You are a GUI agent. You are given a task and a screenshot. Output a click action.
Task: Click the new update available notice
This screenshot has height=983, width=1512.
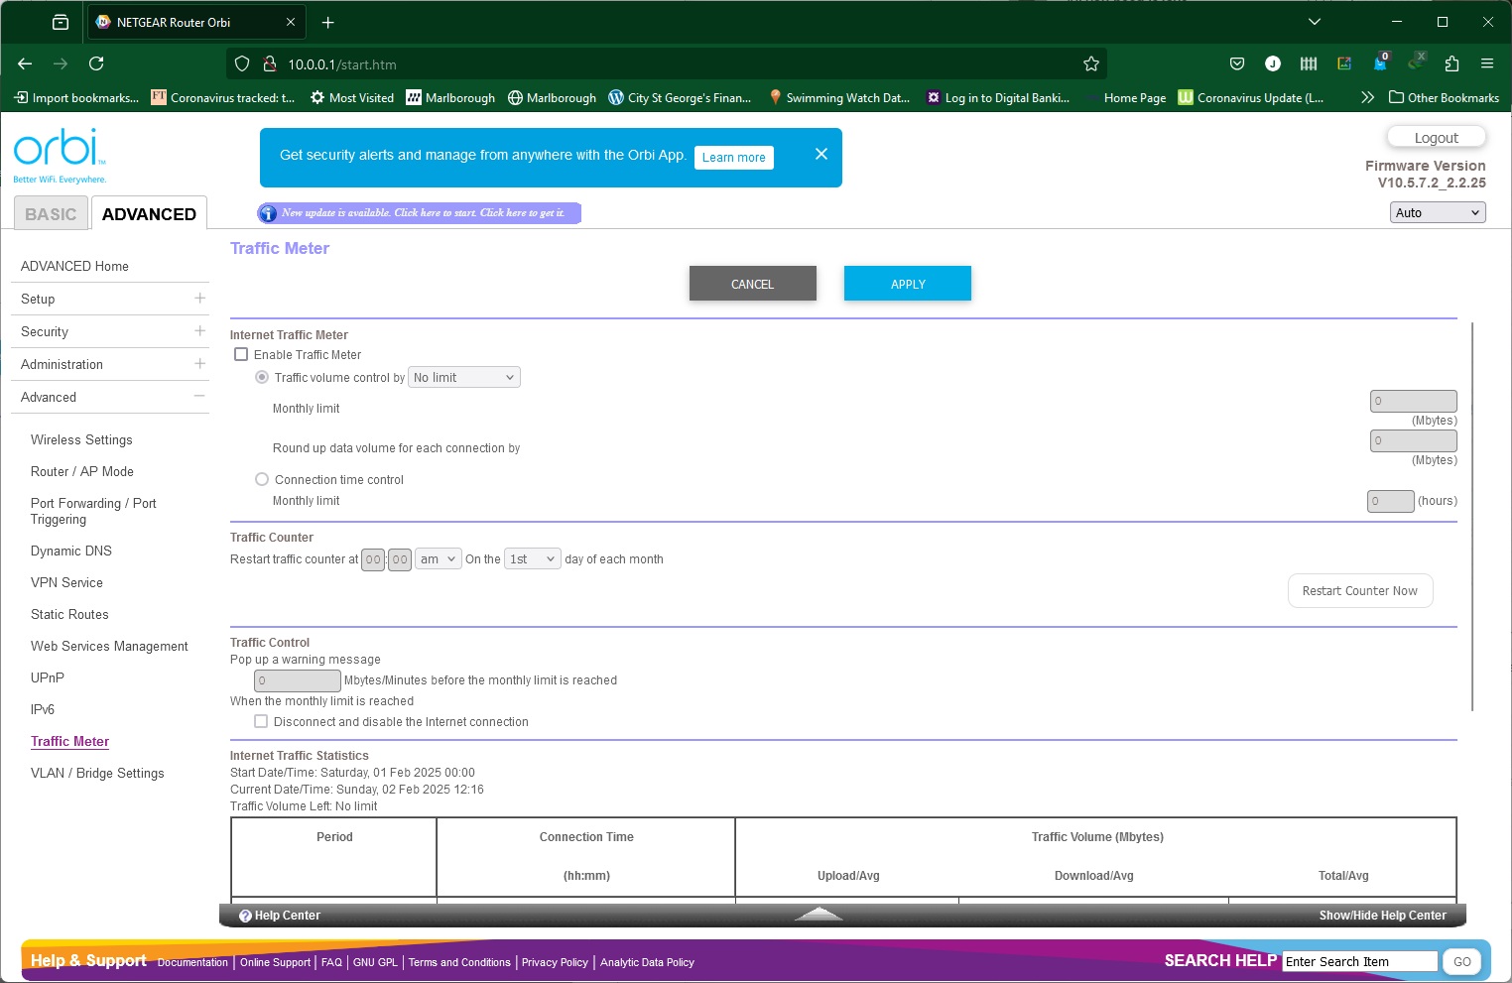424,213
